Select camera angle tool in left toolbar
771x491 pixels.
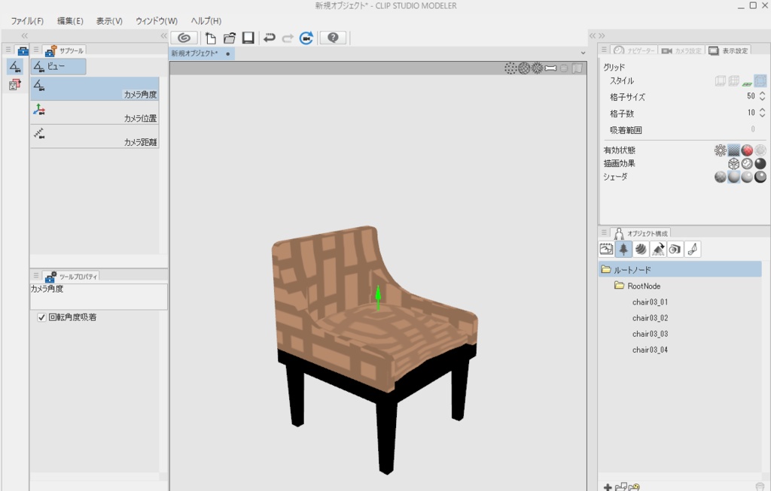pyautogui.click(x=15, y=67)
